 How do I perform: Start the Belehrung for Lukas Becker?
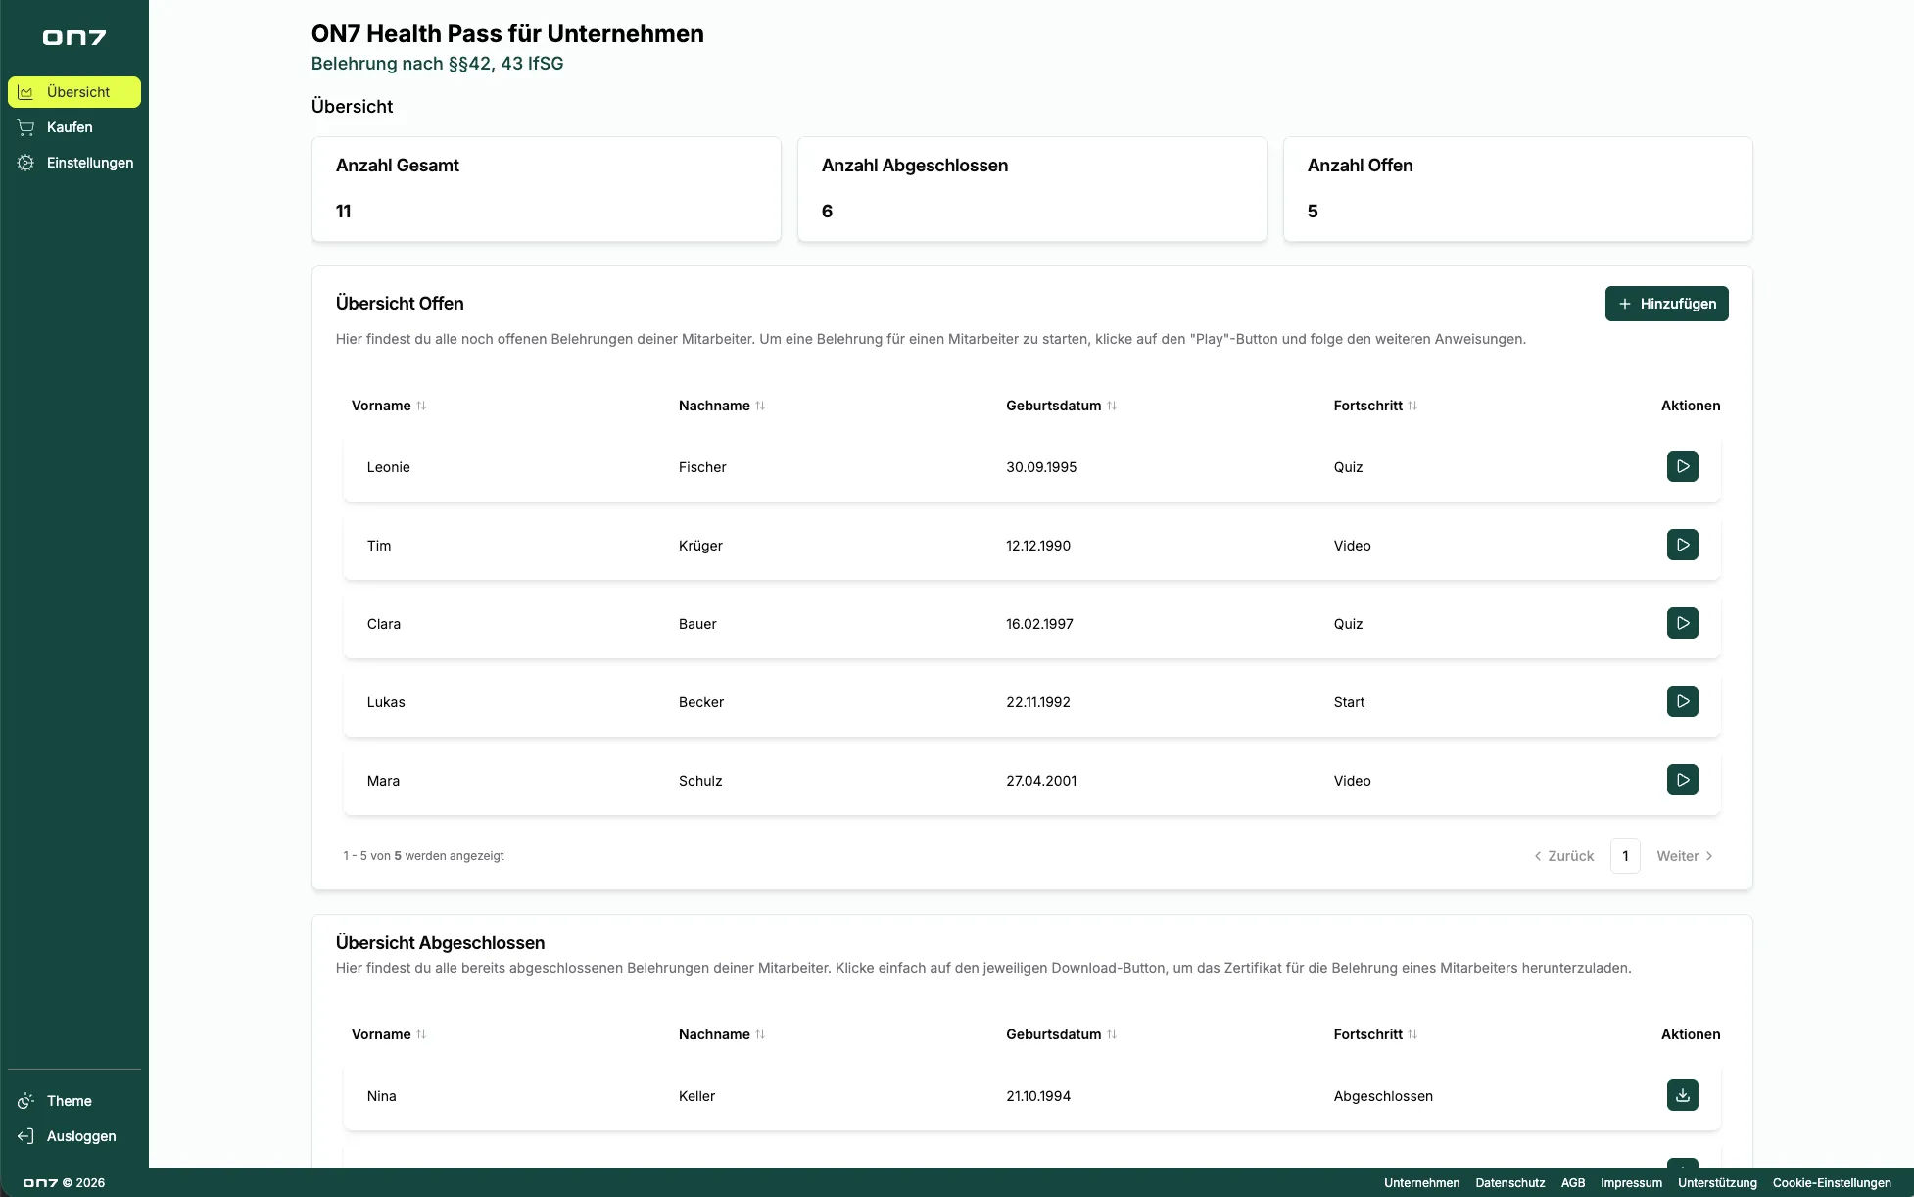click(x=1683, y=701)
